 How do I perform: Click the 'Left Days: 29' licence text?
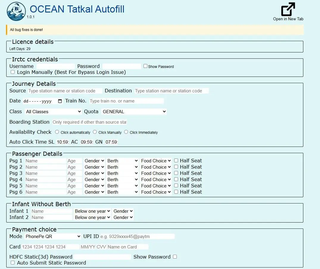[x=20, y=49]
